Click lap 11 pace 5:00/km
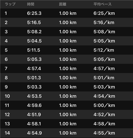Viewport: 133px width, 138px height. 104,105
